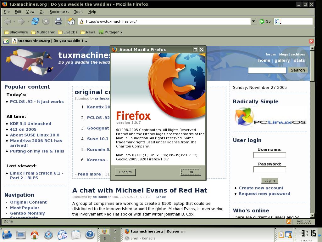Screen dimensions: 322x242
Task: Close the current tab with the red X
Action: click(x=311, y=41)
